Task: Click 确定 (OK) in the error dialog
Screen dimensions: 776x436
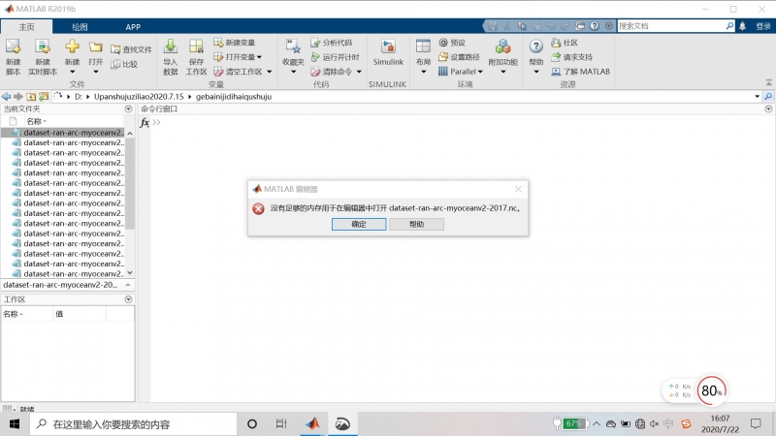Action: (x=358, y=224)
